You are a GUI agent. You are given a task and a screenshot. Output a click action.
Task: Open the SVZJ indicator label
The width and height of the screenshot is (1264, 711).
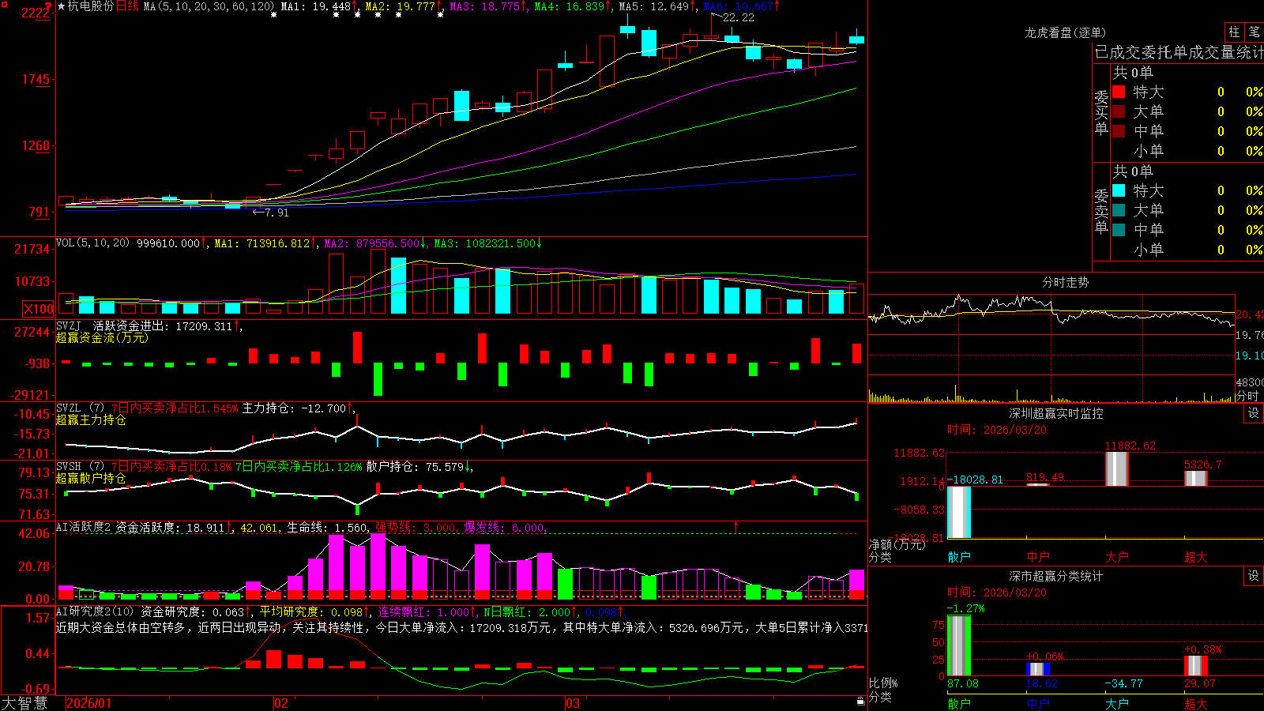[69, 325]
